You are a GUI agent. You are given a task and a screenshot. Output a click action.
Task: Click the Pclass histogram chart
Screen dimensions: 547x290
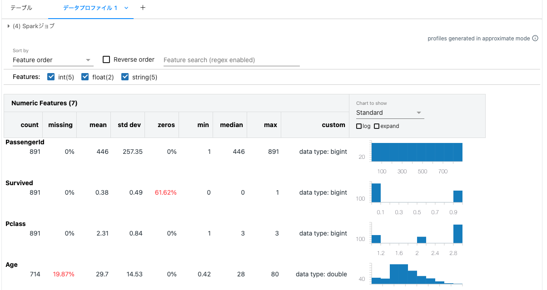coord(410,239)
